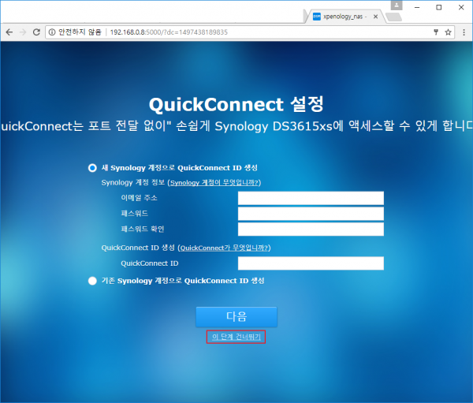
Task: Click the not-secure site info icon
Action: (x=52, y=32)
